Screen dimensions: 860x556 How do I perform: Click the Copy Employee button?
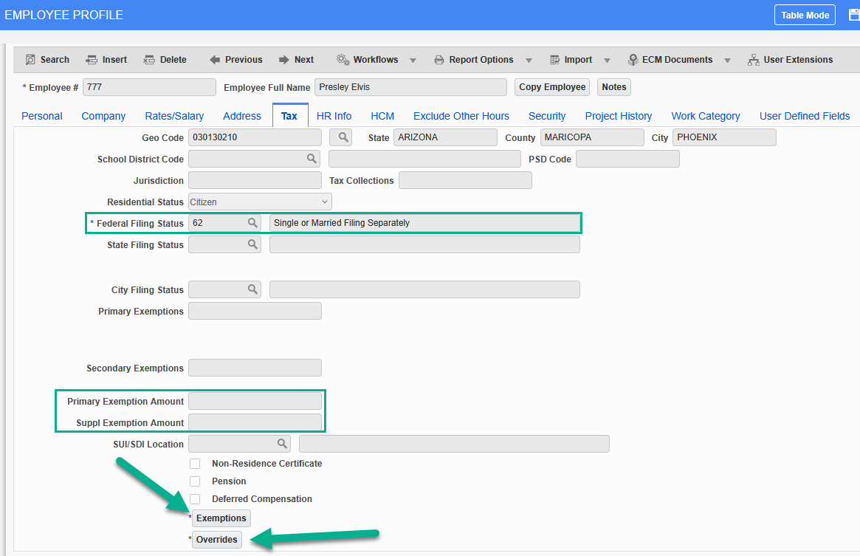[x=551, y=86]
